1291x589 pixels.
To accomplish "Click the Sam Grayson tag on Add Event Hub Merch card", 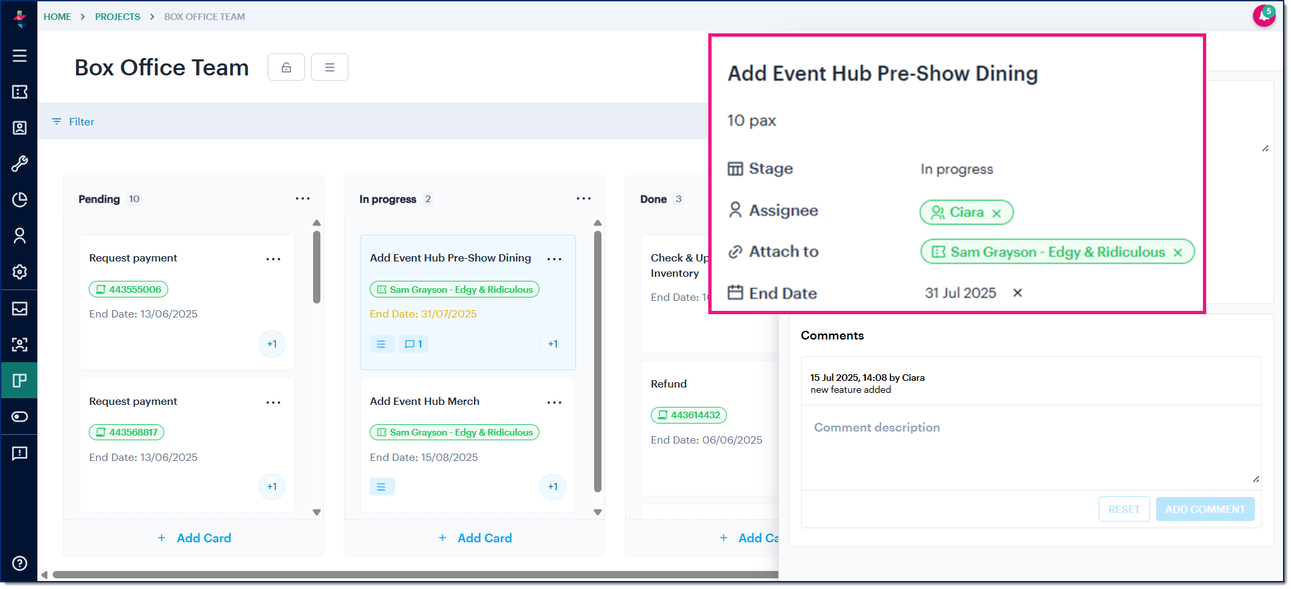I will click(x=455, y=432).
